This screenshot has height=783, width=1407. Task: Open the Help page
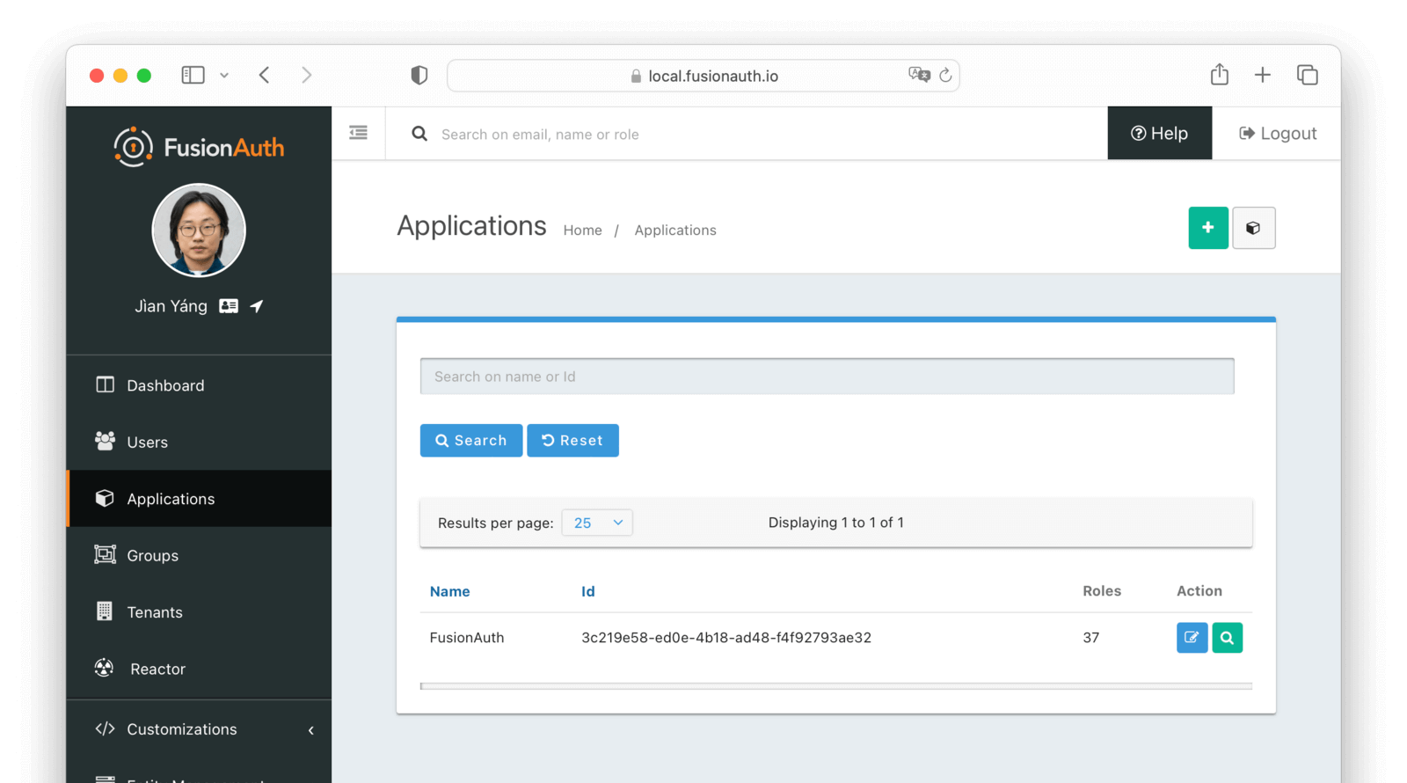tap(1159, 134)
